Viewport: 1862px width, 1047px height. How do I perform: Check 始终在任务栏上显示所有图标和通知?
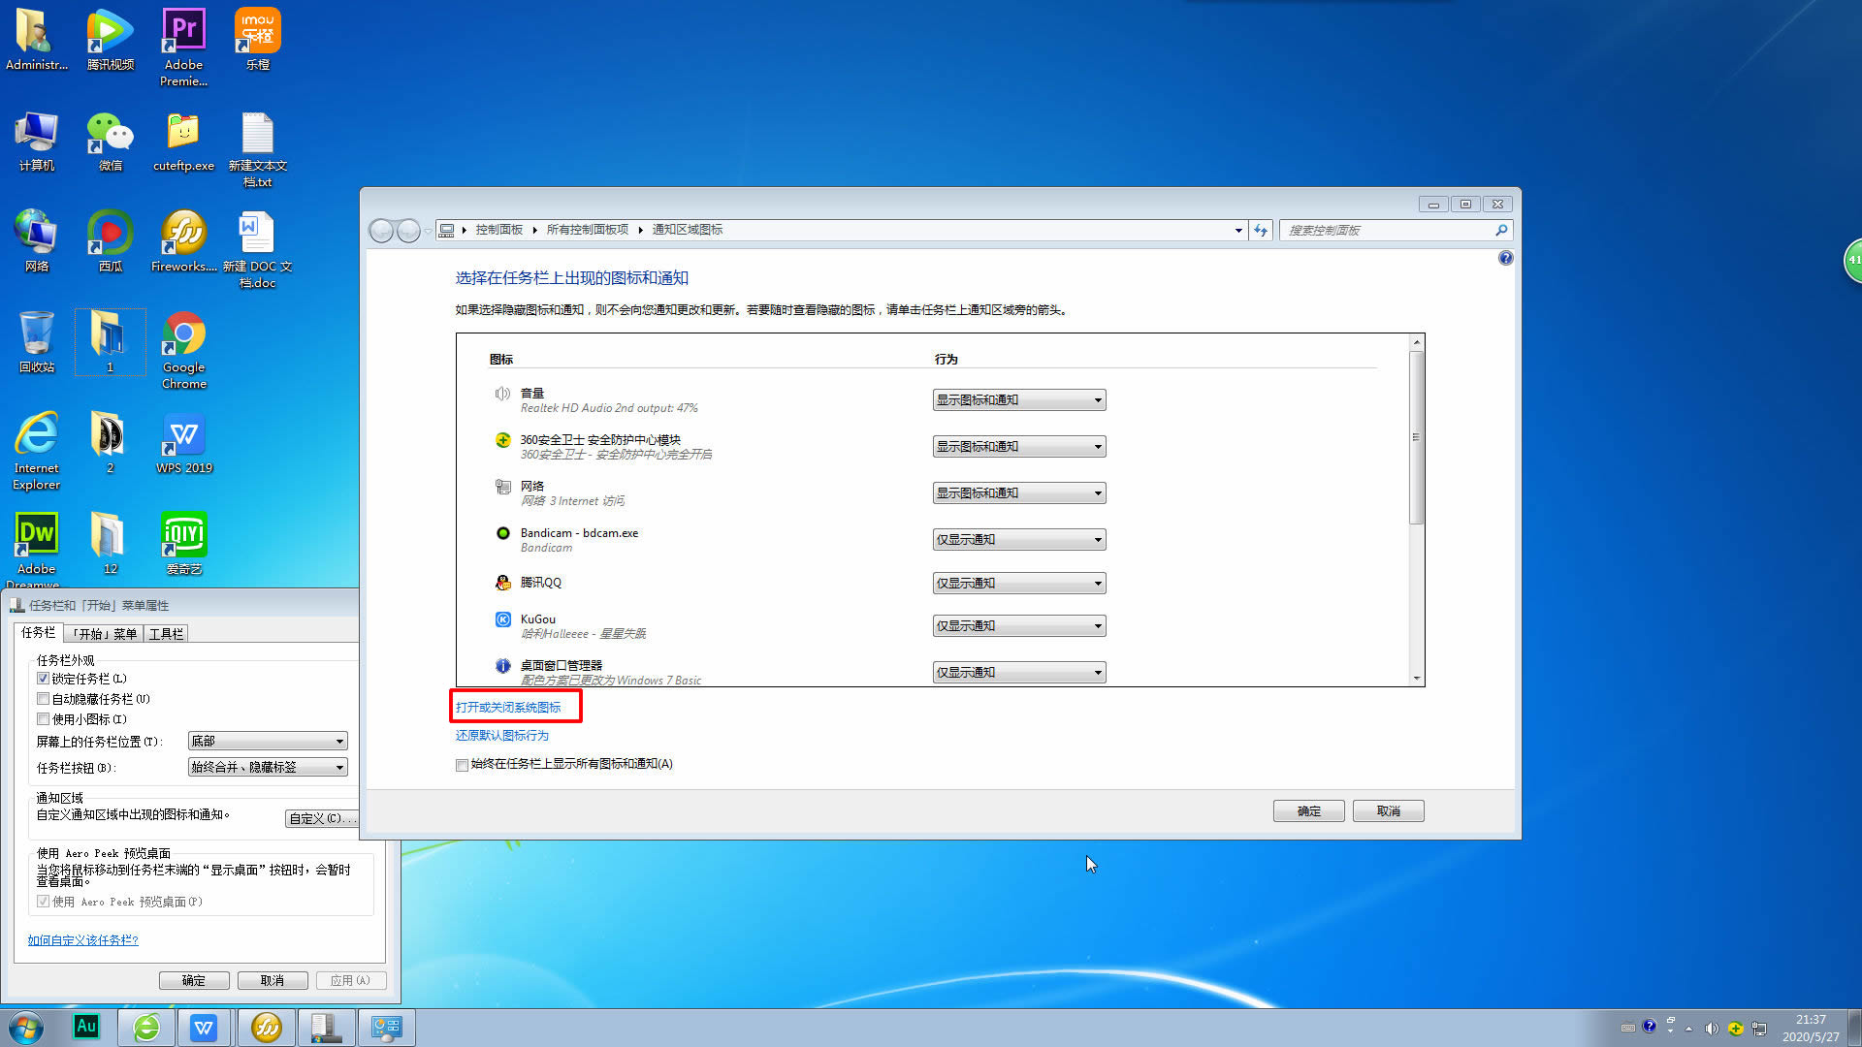click(462, 765)
